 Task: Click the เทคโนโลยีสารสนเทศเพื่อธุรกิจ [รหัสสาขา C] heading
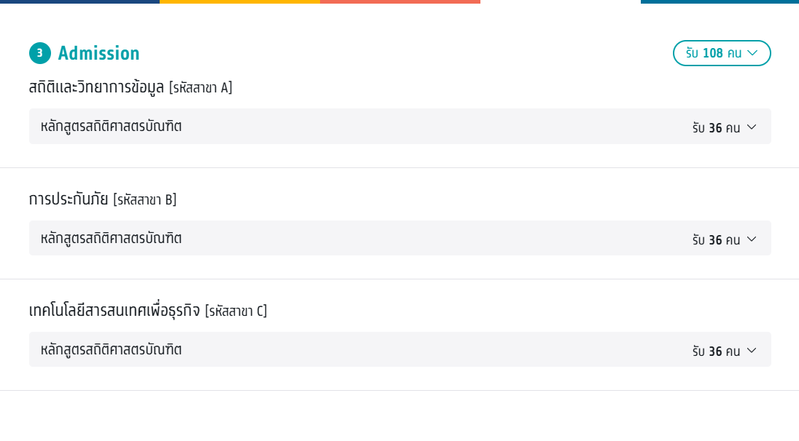pos(148,311)
